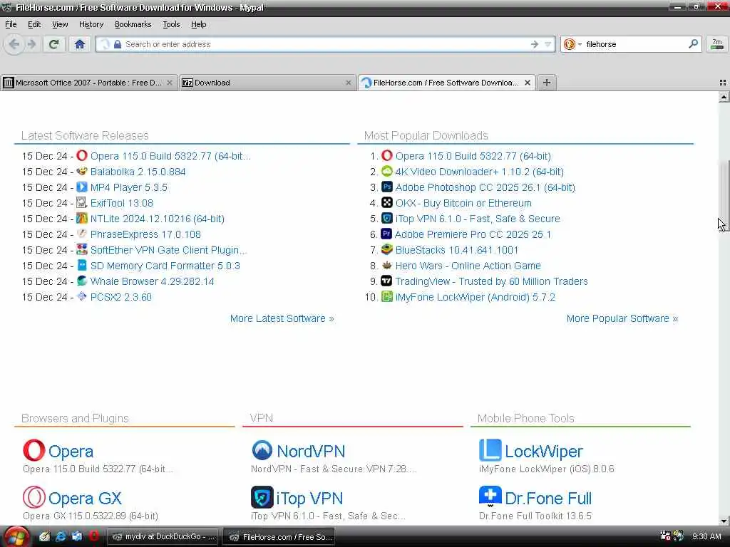This screenshot has height=547, width=730.
Task: Click the PCSX2 icon
Action: [82, 296]
